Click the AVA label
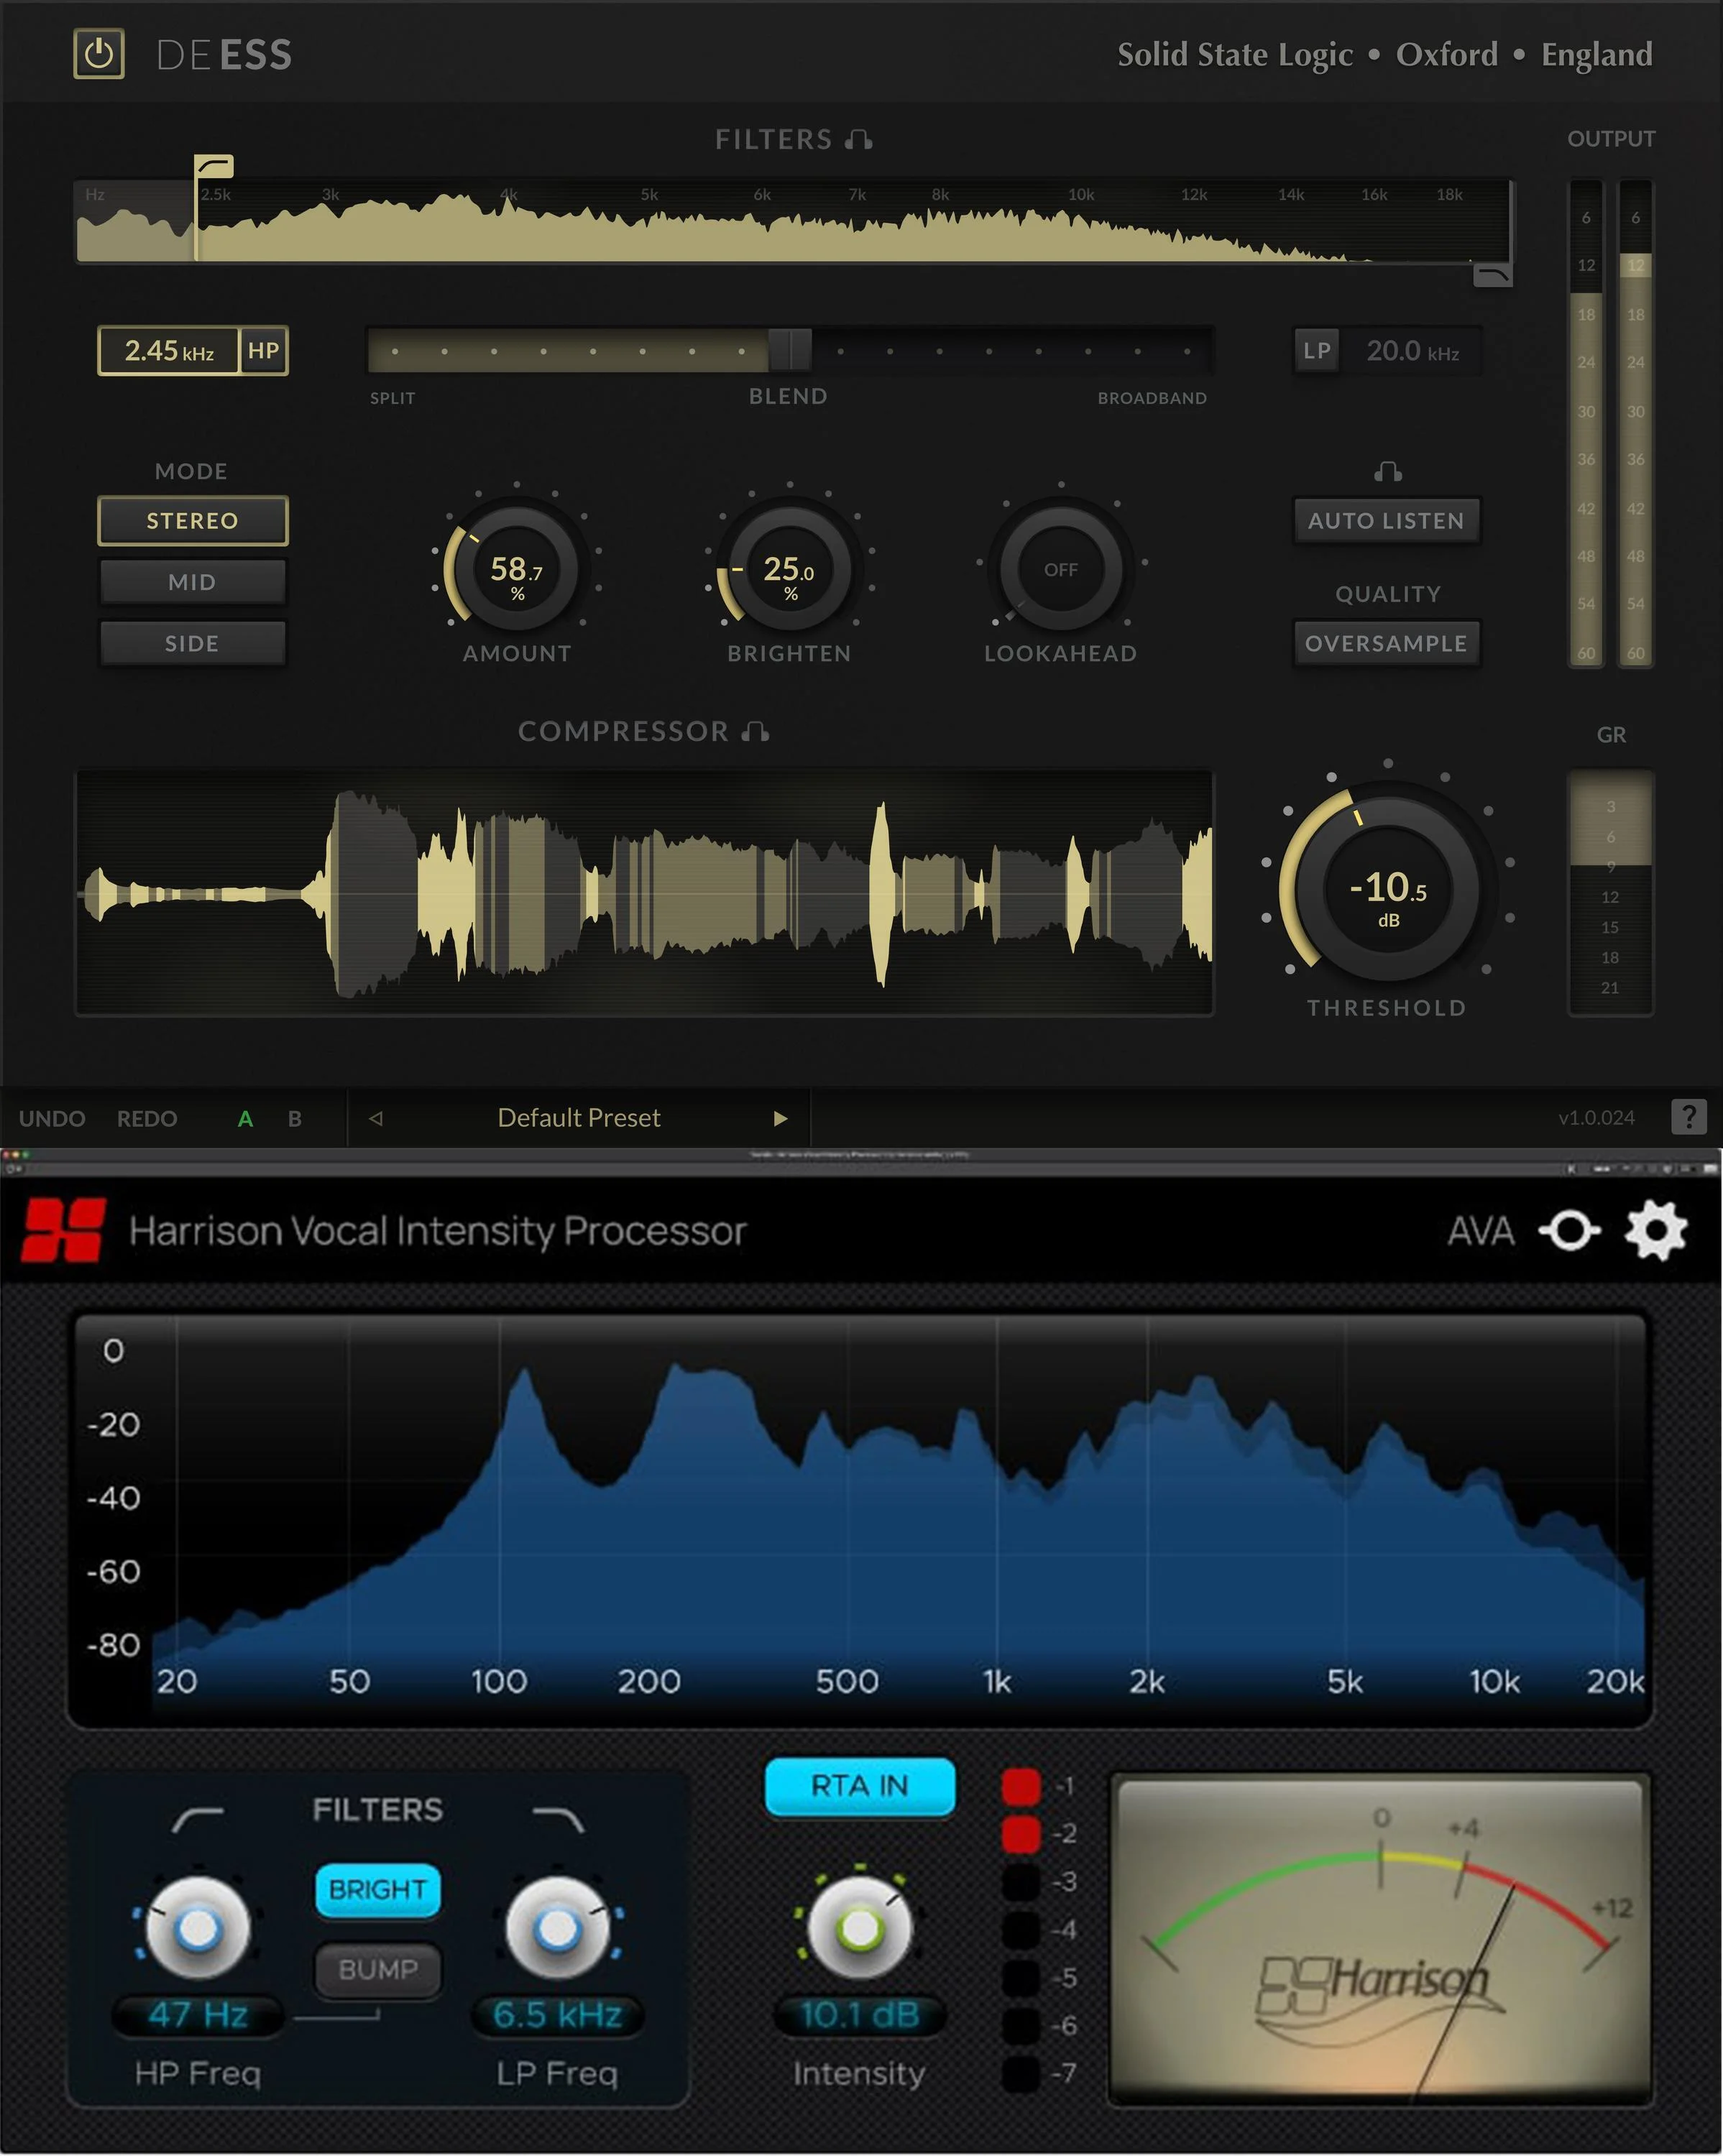Viewport: 1723px width, 2156px height. click(1480, 1231)
